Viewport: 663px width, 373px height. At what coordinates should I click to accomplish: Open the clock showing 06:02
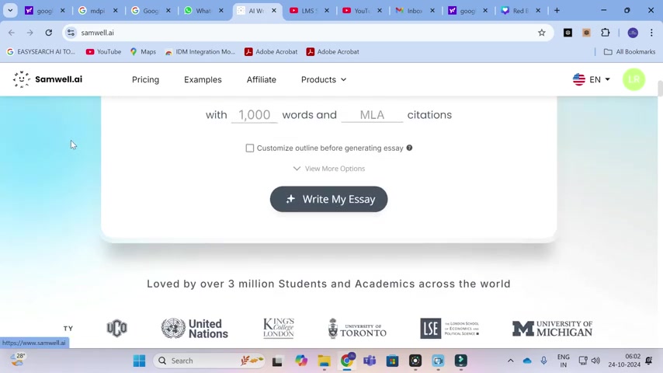point(624,361)
